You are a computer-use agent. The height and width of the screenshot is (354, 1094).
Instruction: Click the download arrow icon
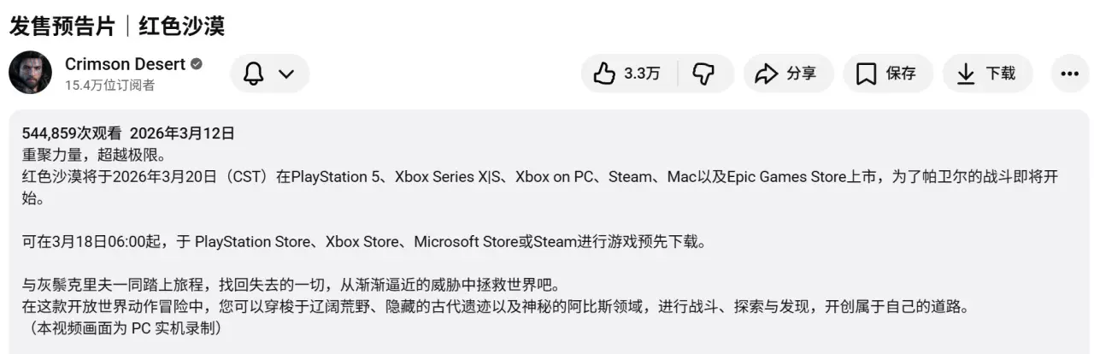966,74
